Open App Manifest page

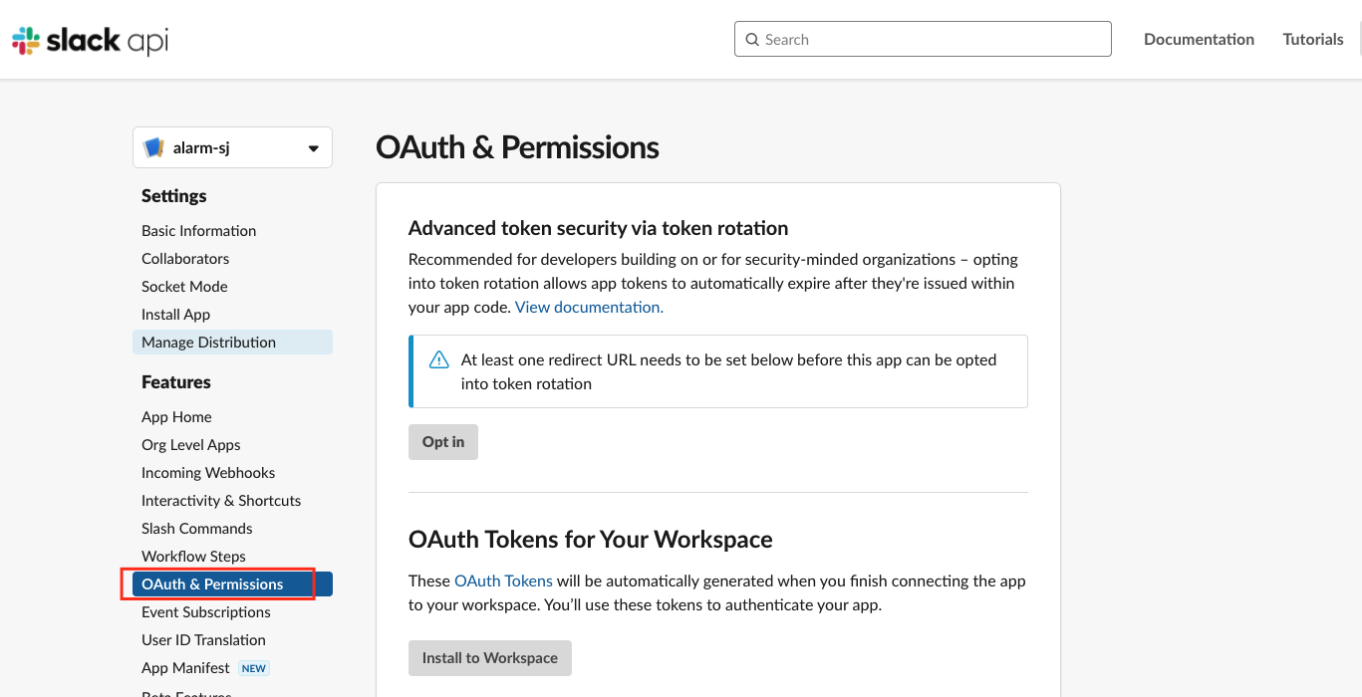185,667
